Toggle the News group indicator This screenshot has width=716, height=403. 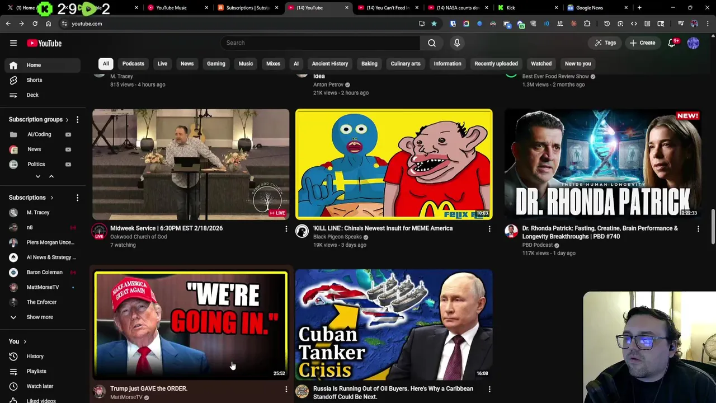(x=68, y=149)
